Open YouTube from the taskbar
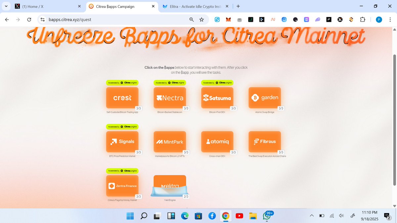This screenshot has width=397, height=223. point(240,216)
